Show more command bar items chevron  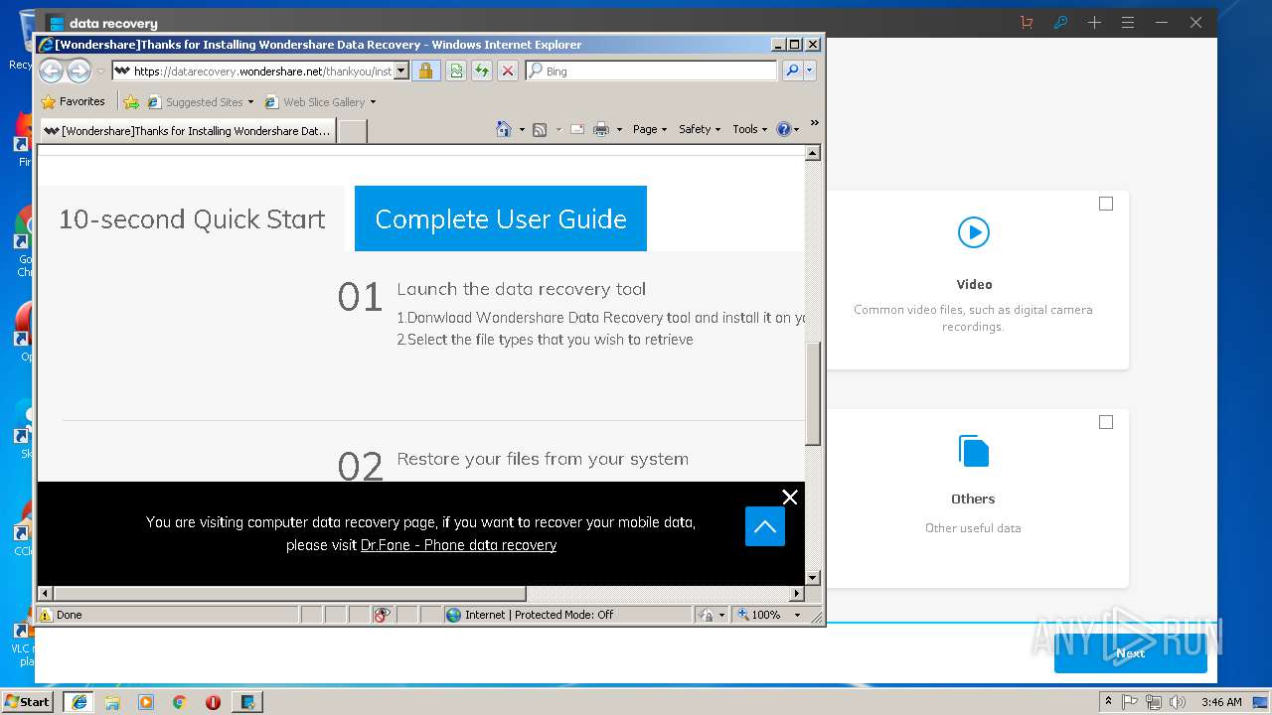[x=815, y=123]
